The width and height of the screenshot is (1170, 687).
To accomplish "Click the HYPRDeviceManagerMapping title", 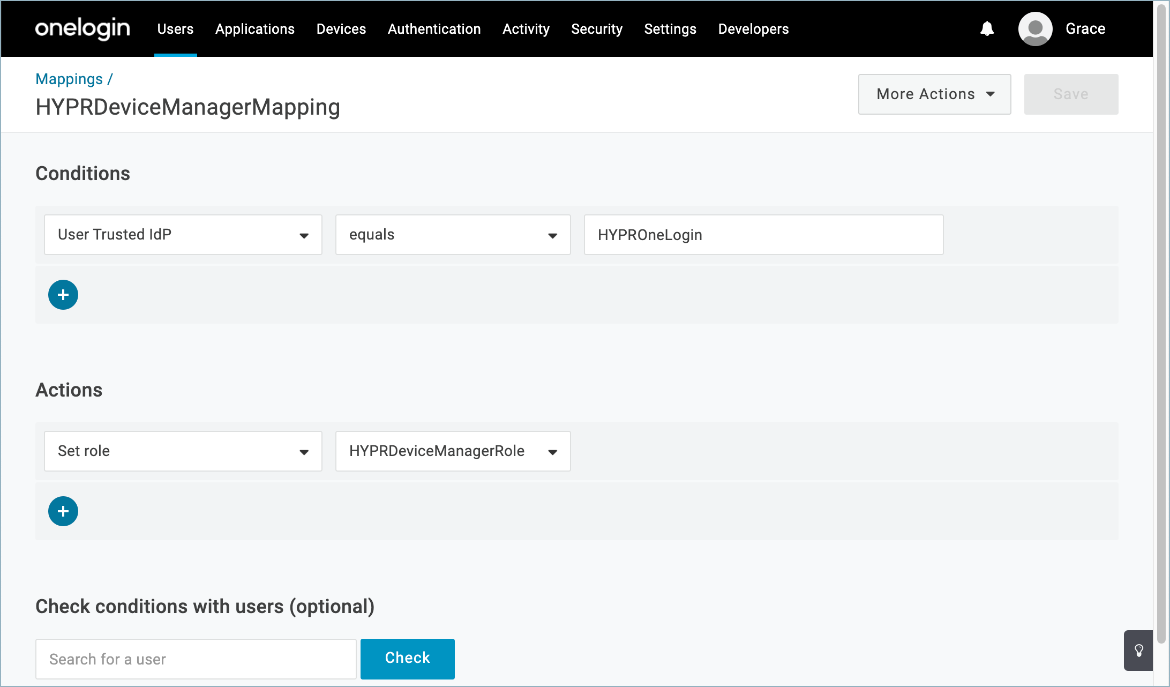I will (x=187, y=107).
